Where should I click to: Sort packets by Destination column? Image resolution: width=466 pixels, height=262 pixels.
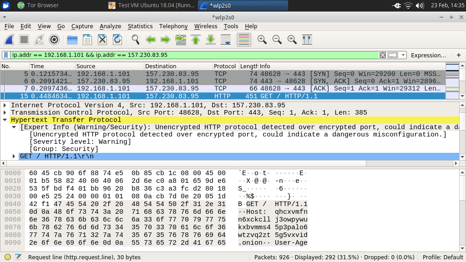click(178, 66)
